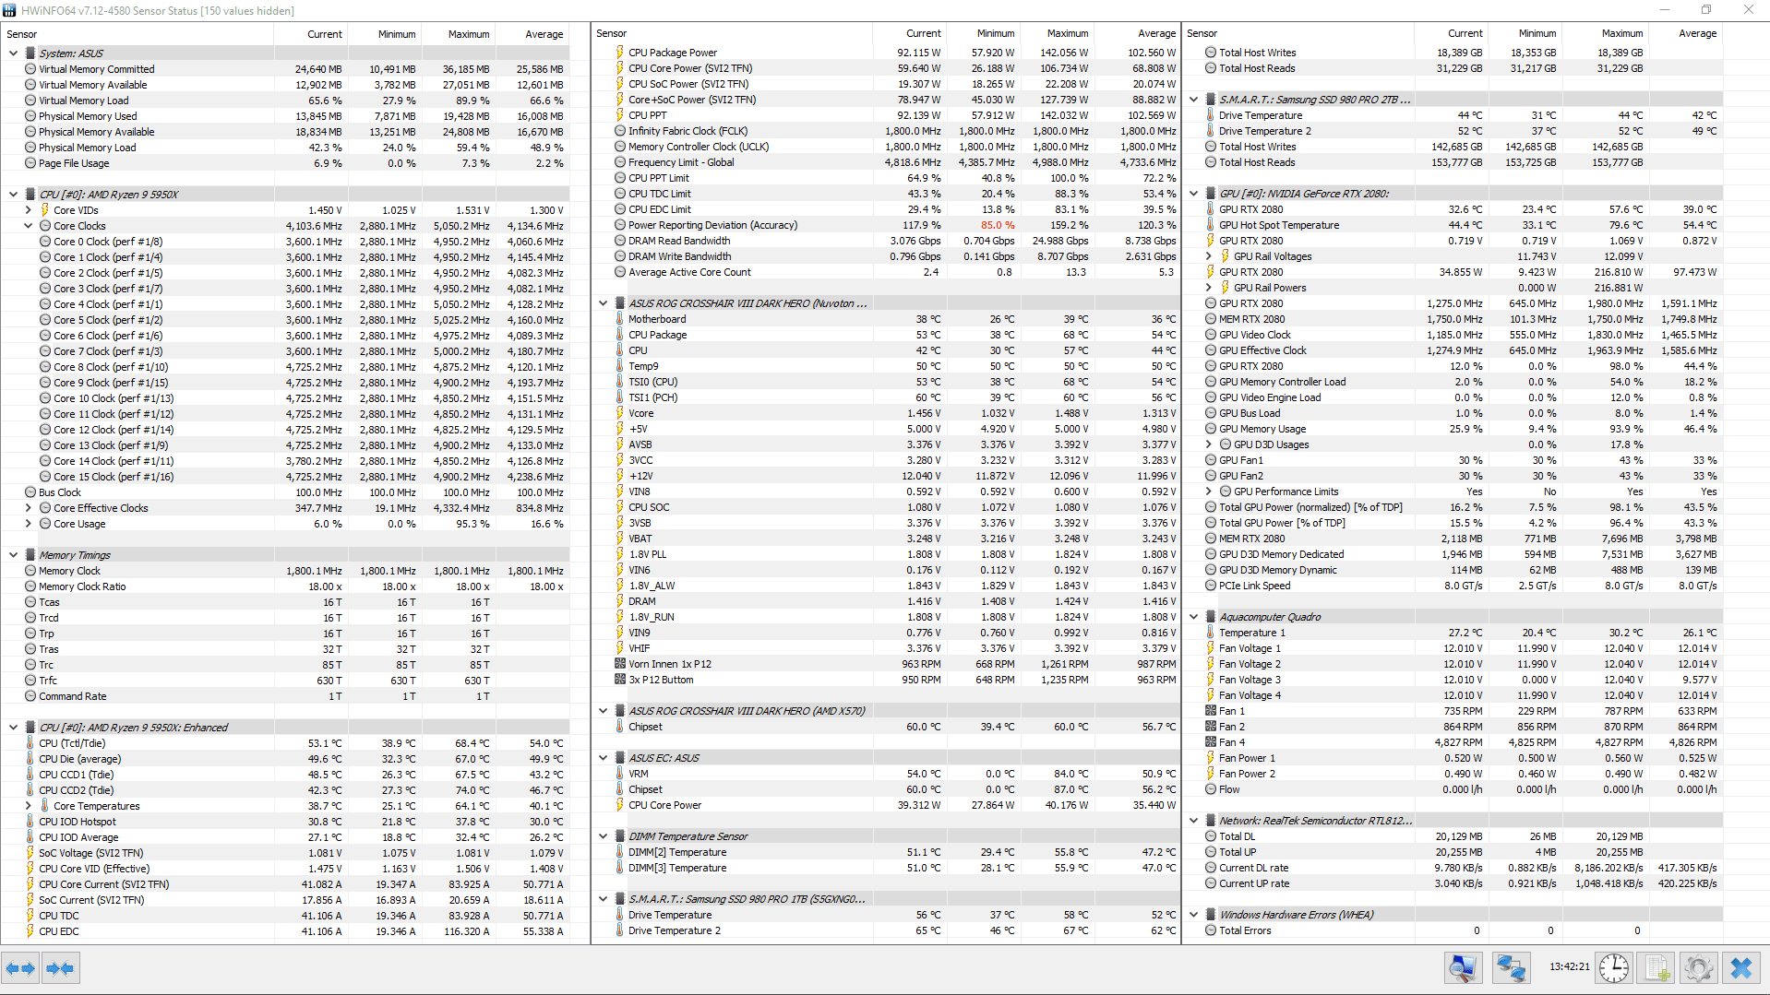Expand the Core Usage subtree
The width and height of the screenshot is (1770, 995).
tap(28, 524)
